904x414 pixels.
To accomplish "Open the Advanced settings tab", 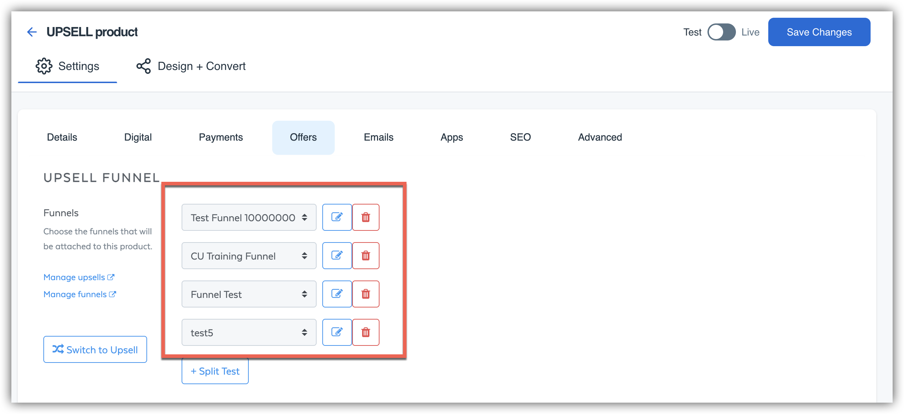I will (x=600, y=137).
